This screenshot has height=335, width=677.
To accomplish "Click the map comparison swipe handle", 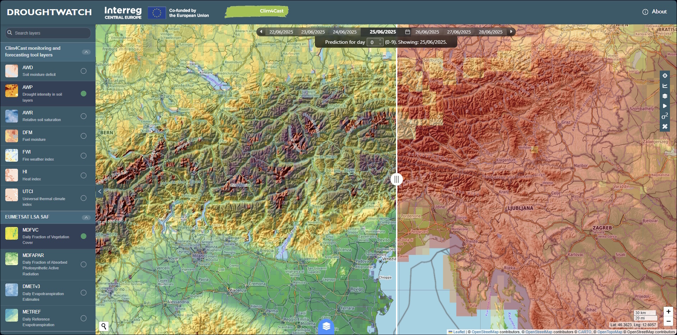I will pyautogui.click(x=397, y=179).
